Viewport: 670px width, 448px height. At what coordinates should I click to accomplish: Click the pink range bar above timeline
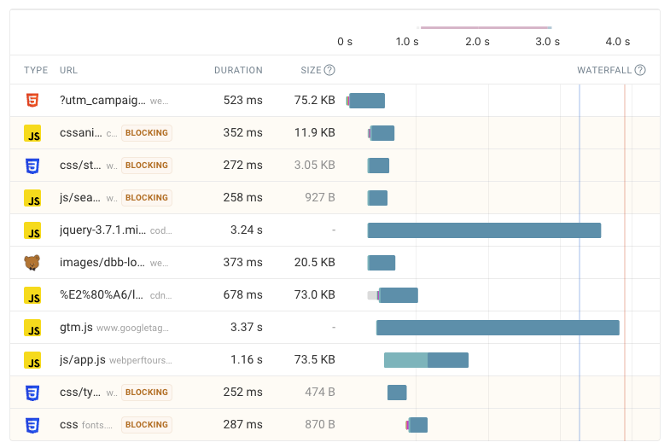click(x=485, y=27)
